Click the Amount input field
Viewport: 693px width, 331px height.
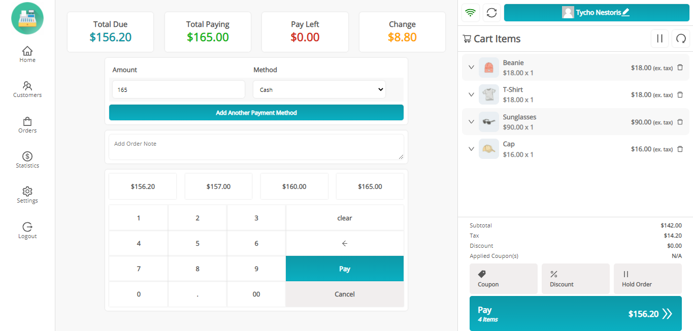(x=178, y=90)
